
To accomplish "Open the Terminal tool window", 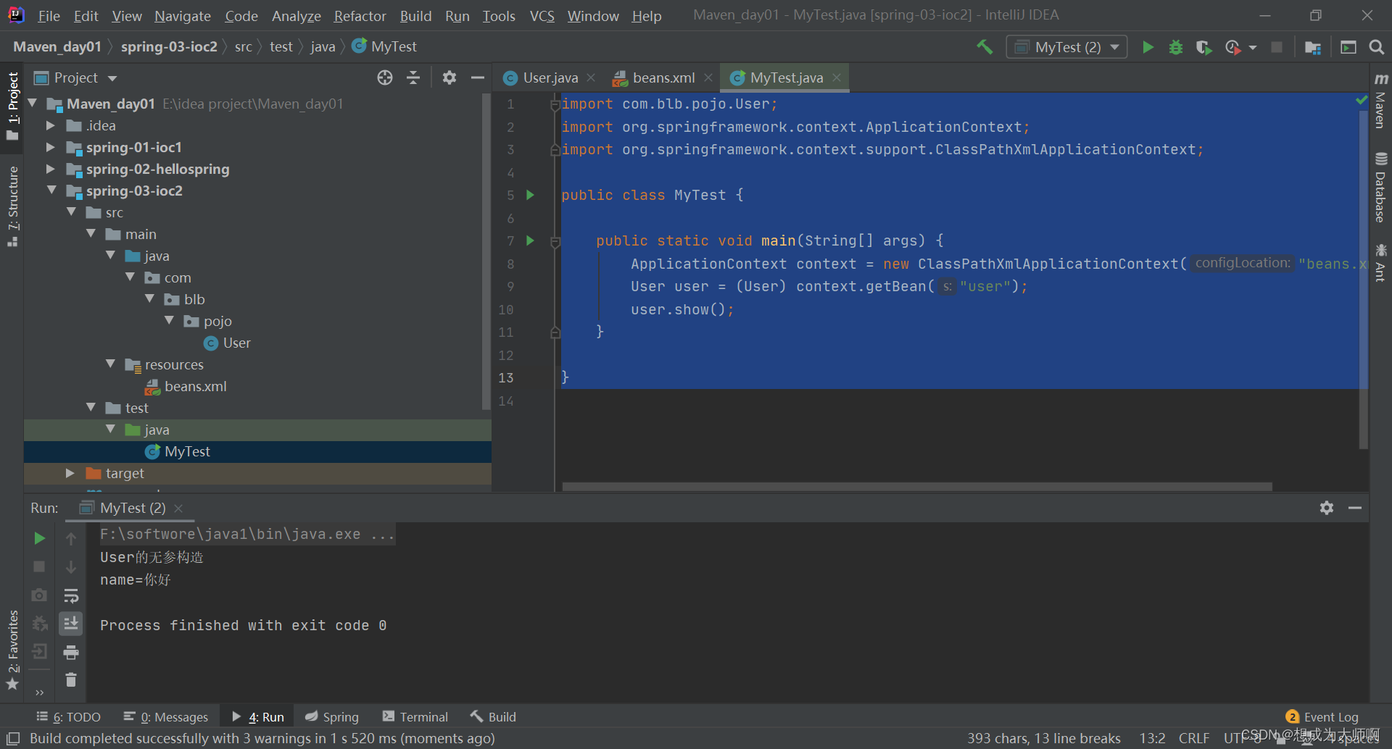I will click(415, 717).
